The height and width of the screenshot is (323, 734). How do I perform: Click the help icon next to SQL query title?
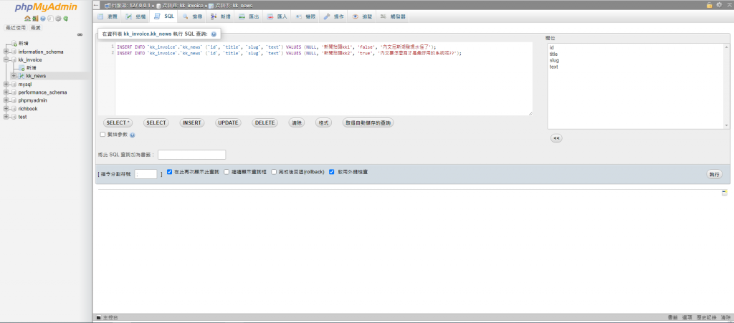coord(214,34)
